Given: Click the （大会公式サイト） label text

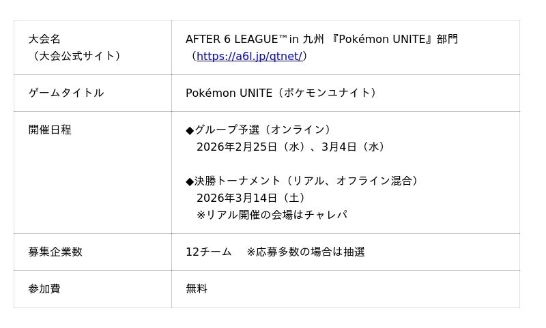Looking at the screenshot, I should [77, 56].
